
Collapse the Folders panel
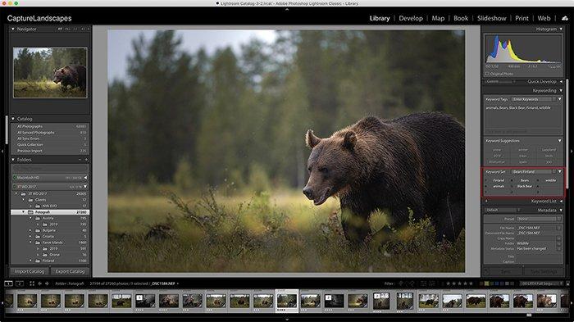[13, 160]
